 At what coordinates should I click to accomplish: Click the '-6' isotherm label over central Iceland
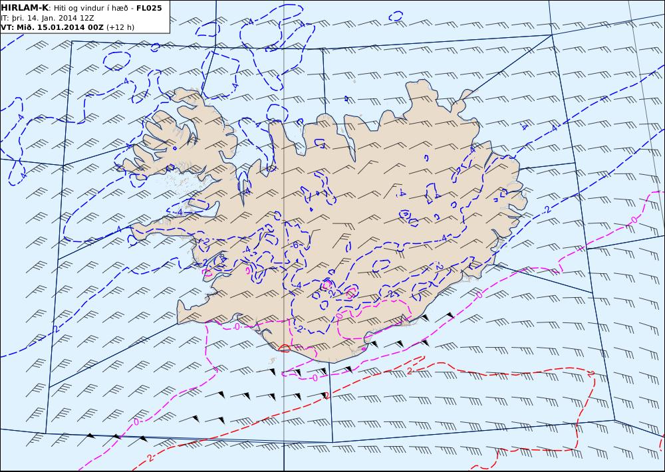coord(295,245)
